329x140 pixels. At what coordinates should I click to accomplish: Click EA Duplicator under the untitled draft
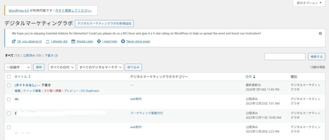tap(90, 91)
